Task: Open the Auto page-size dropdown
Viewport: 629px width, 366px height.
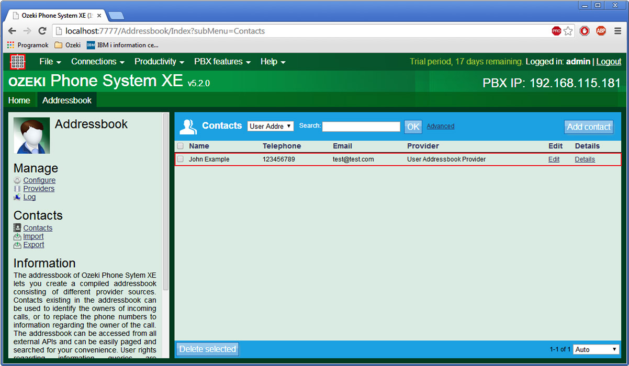Action: click(597, 349)
